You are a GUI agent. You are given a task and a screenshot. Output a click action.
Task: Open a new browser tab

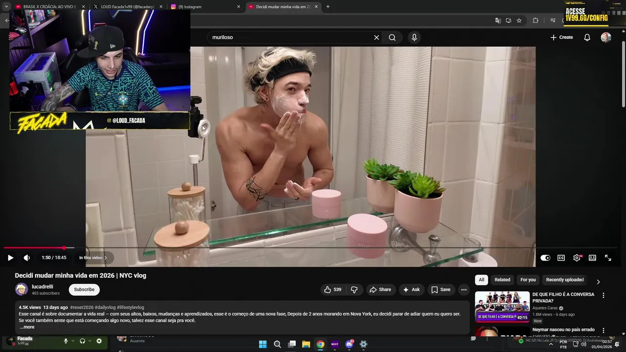point(328,7)
